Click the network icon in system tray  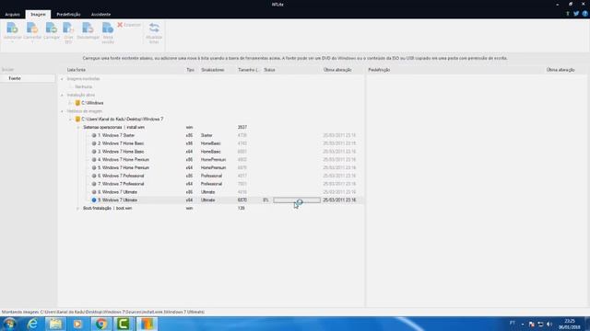540,324
